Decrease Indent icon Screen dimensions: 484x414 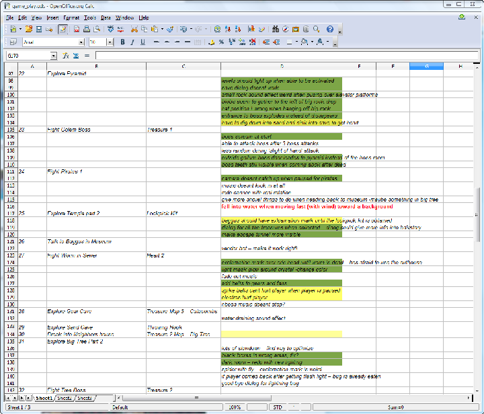pos(266,42)
